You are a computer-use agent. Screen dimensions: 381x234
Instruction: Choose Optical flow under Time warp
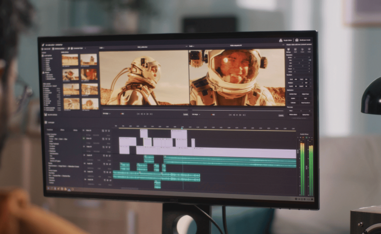click(x=306, y=115)
